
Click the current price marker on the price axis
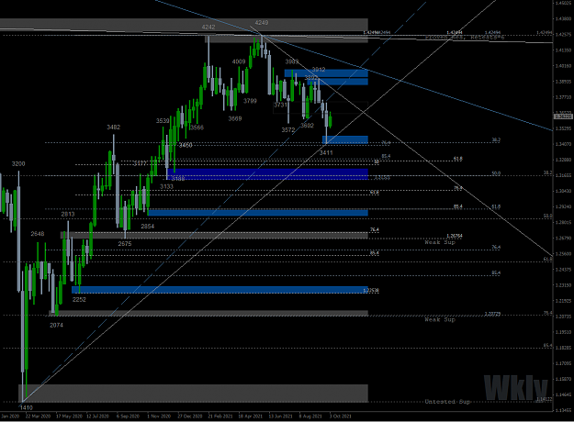(x=563, y=117)
